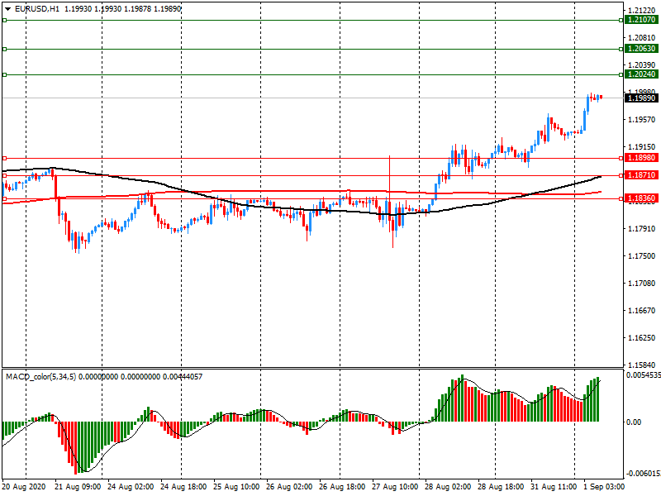Select the 1.18980 price level label
Viewport: 661px width, 496px height.
coord(641,157)
